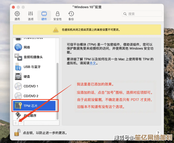Switch to the 选项 options tab
The image size is (174, 143).
pyautogui.click(x=31, y=16)
